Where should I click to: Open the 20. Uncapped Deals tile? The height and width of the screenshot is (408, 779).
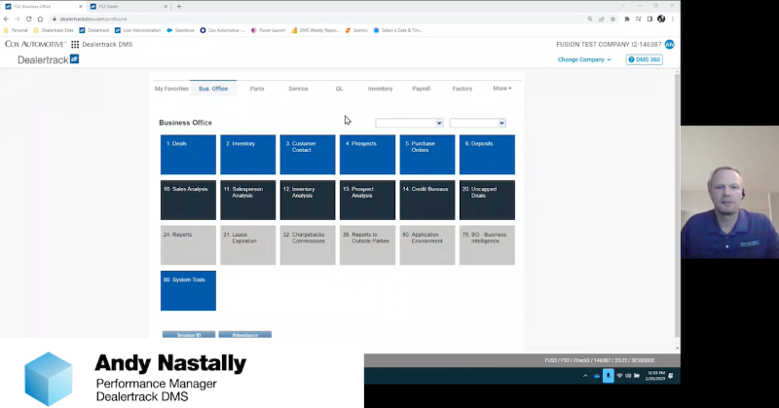click(x=488, y=200)
